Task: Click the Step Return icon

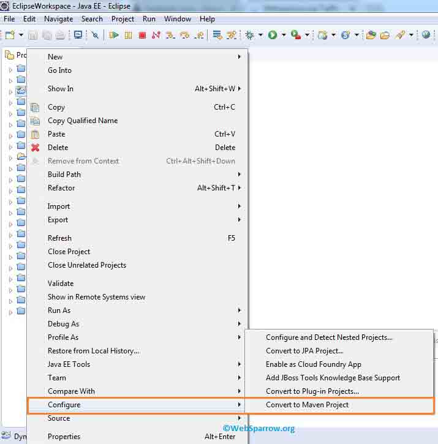Action: (199, 35)
